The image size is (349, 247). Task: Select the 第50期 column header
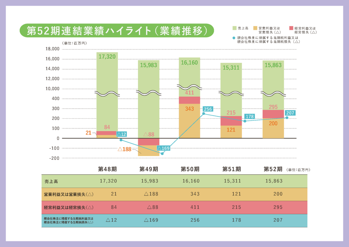190,169
